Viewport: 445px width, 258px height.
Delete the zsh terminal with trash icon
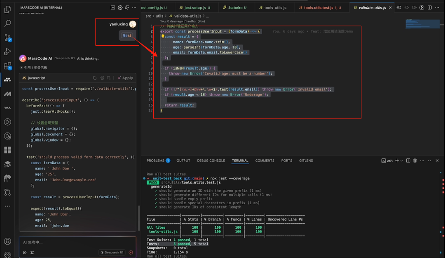(415, 160)
